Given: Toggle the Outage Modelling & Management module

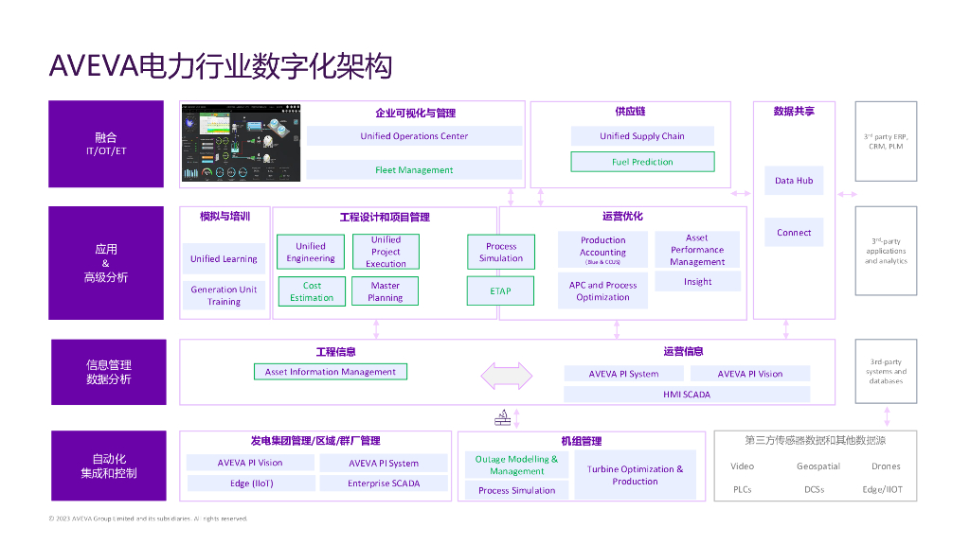Looking at the screenshot, I should click(x=515, y=465).
